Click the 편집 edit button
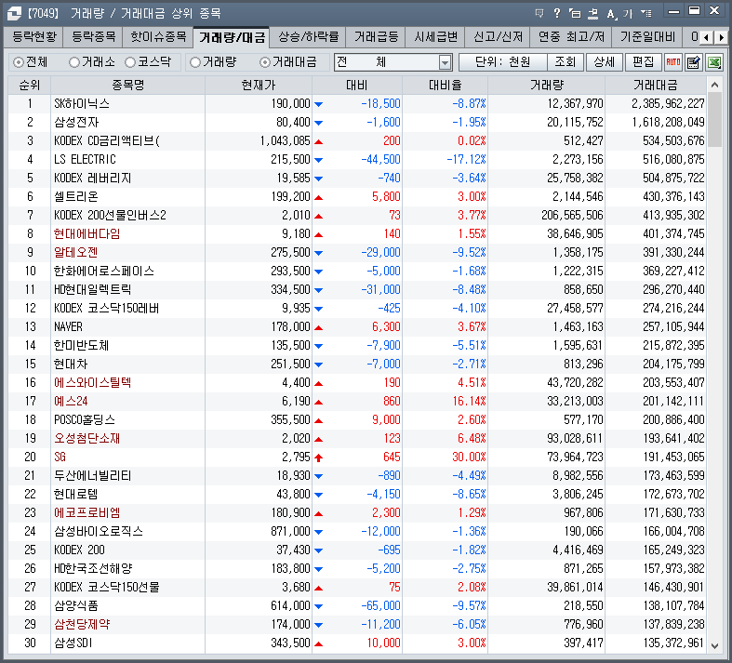 [x=643, y=62]
